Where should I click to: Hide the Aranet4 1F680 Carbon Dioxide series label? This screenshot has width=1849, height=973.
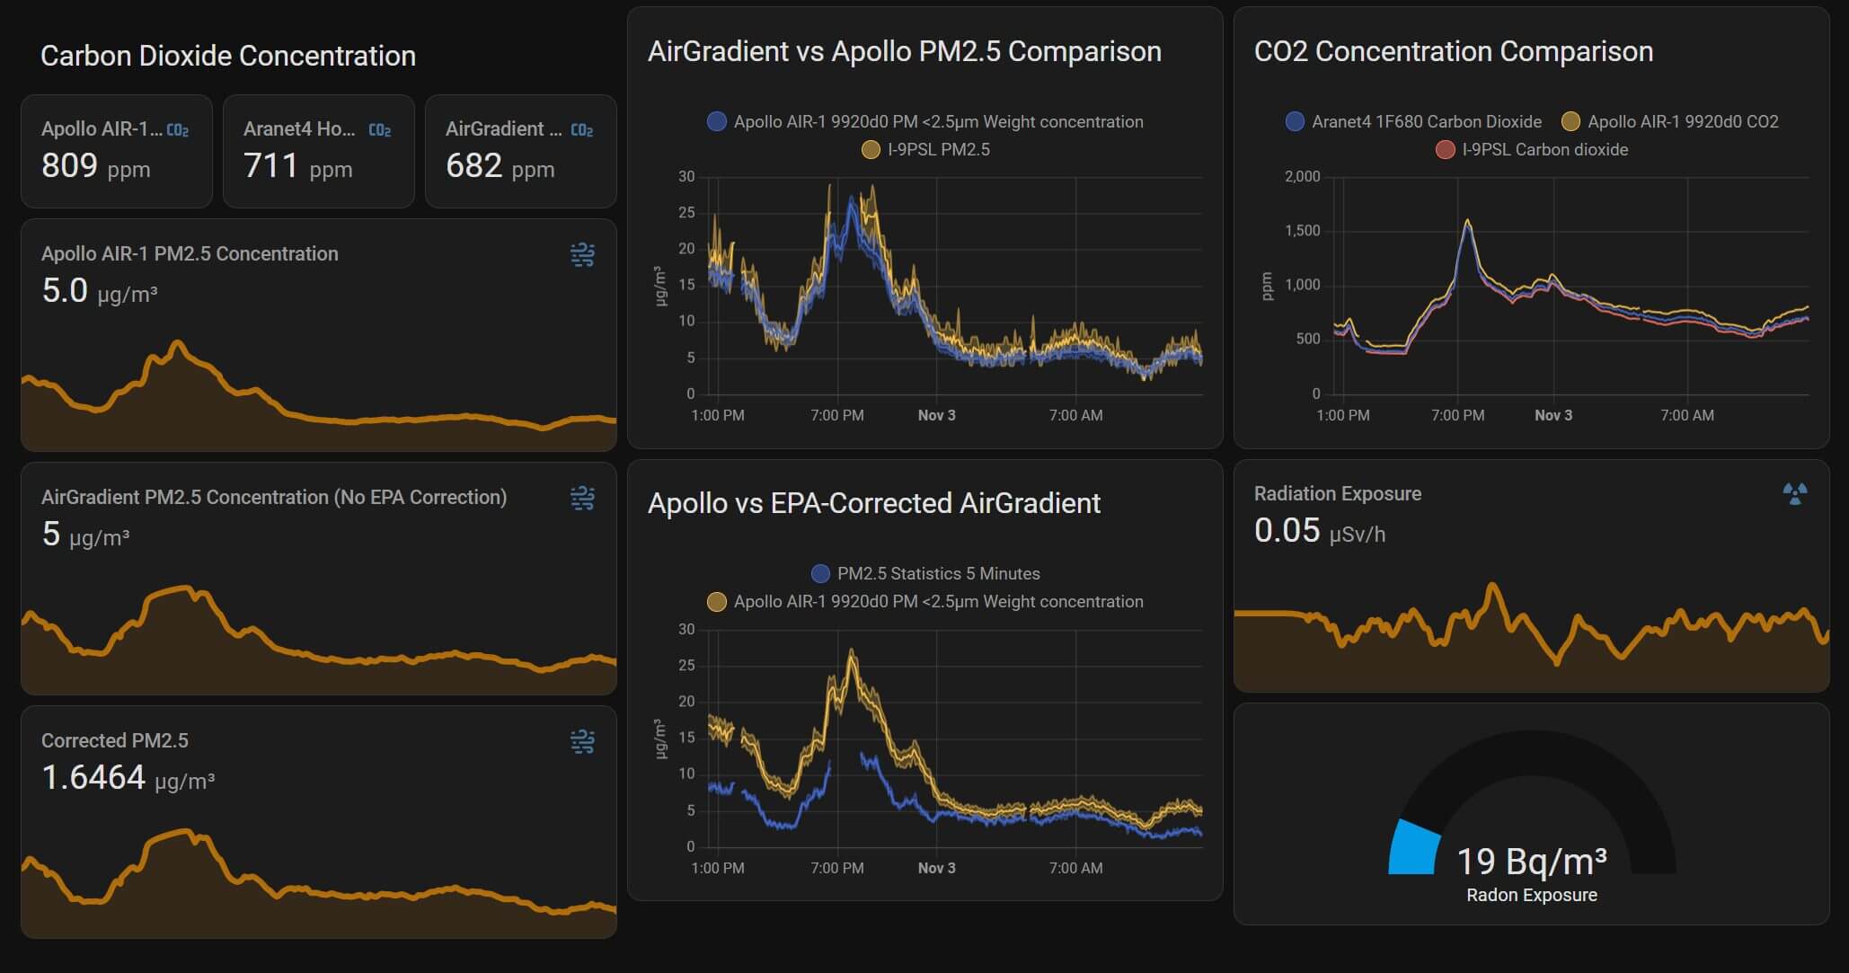point(1427,121)
